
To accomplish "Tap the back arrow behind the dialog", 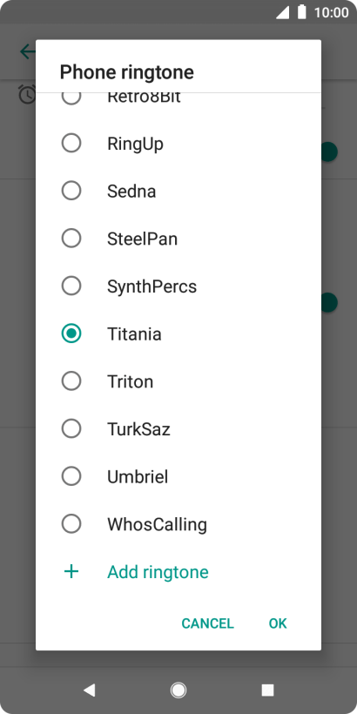I will coord(27,51).
